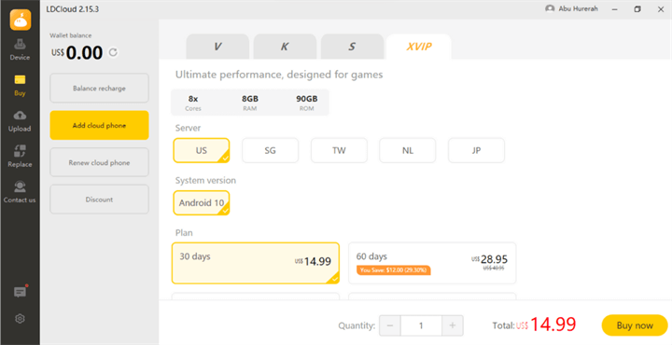Select the JP server
Screen dimensions: 672x345
click(476, 150)
